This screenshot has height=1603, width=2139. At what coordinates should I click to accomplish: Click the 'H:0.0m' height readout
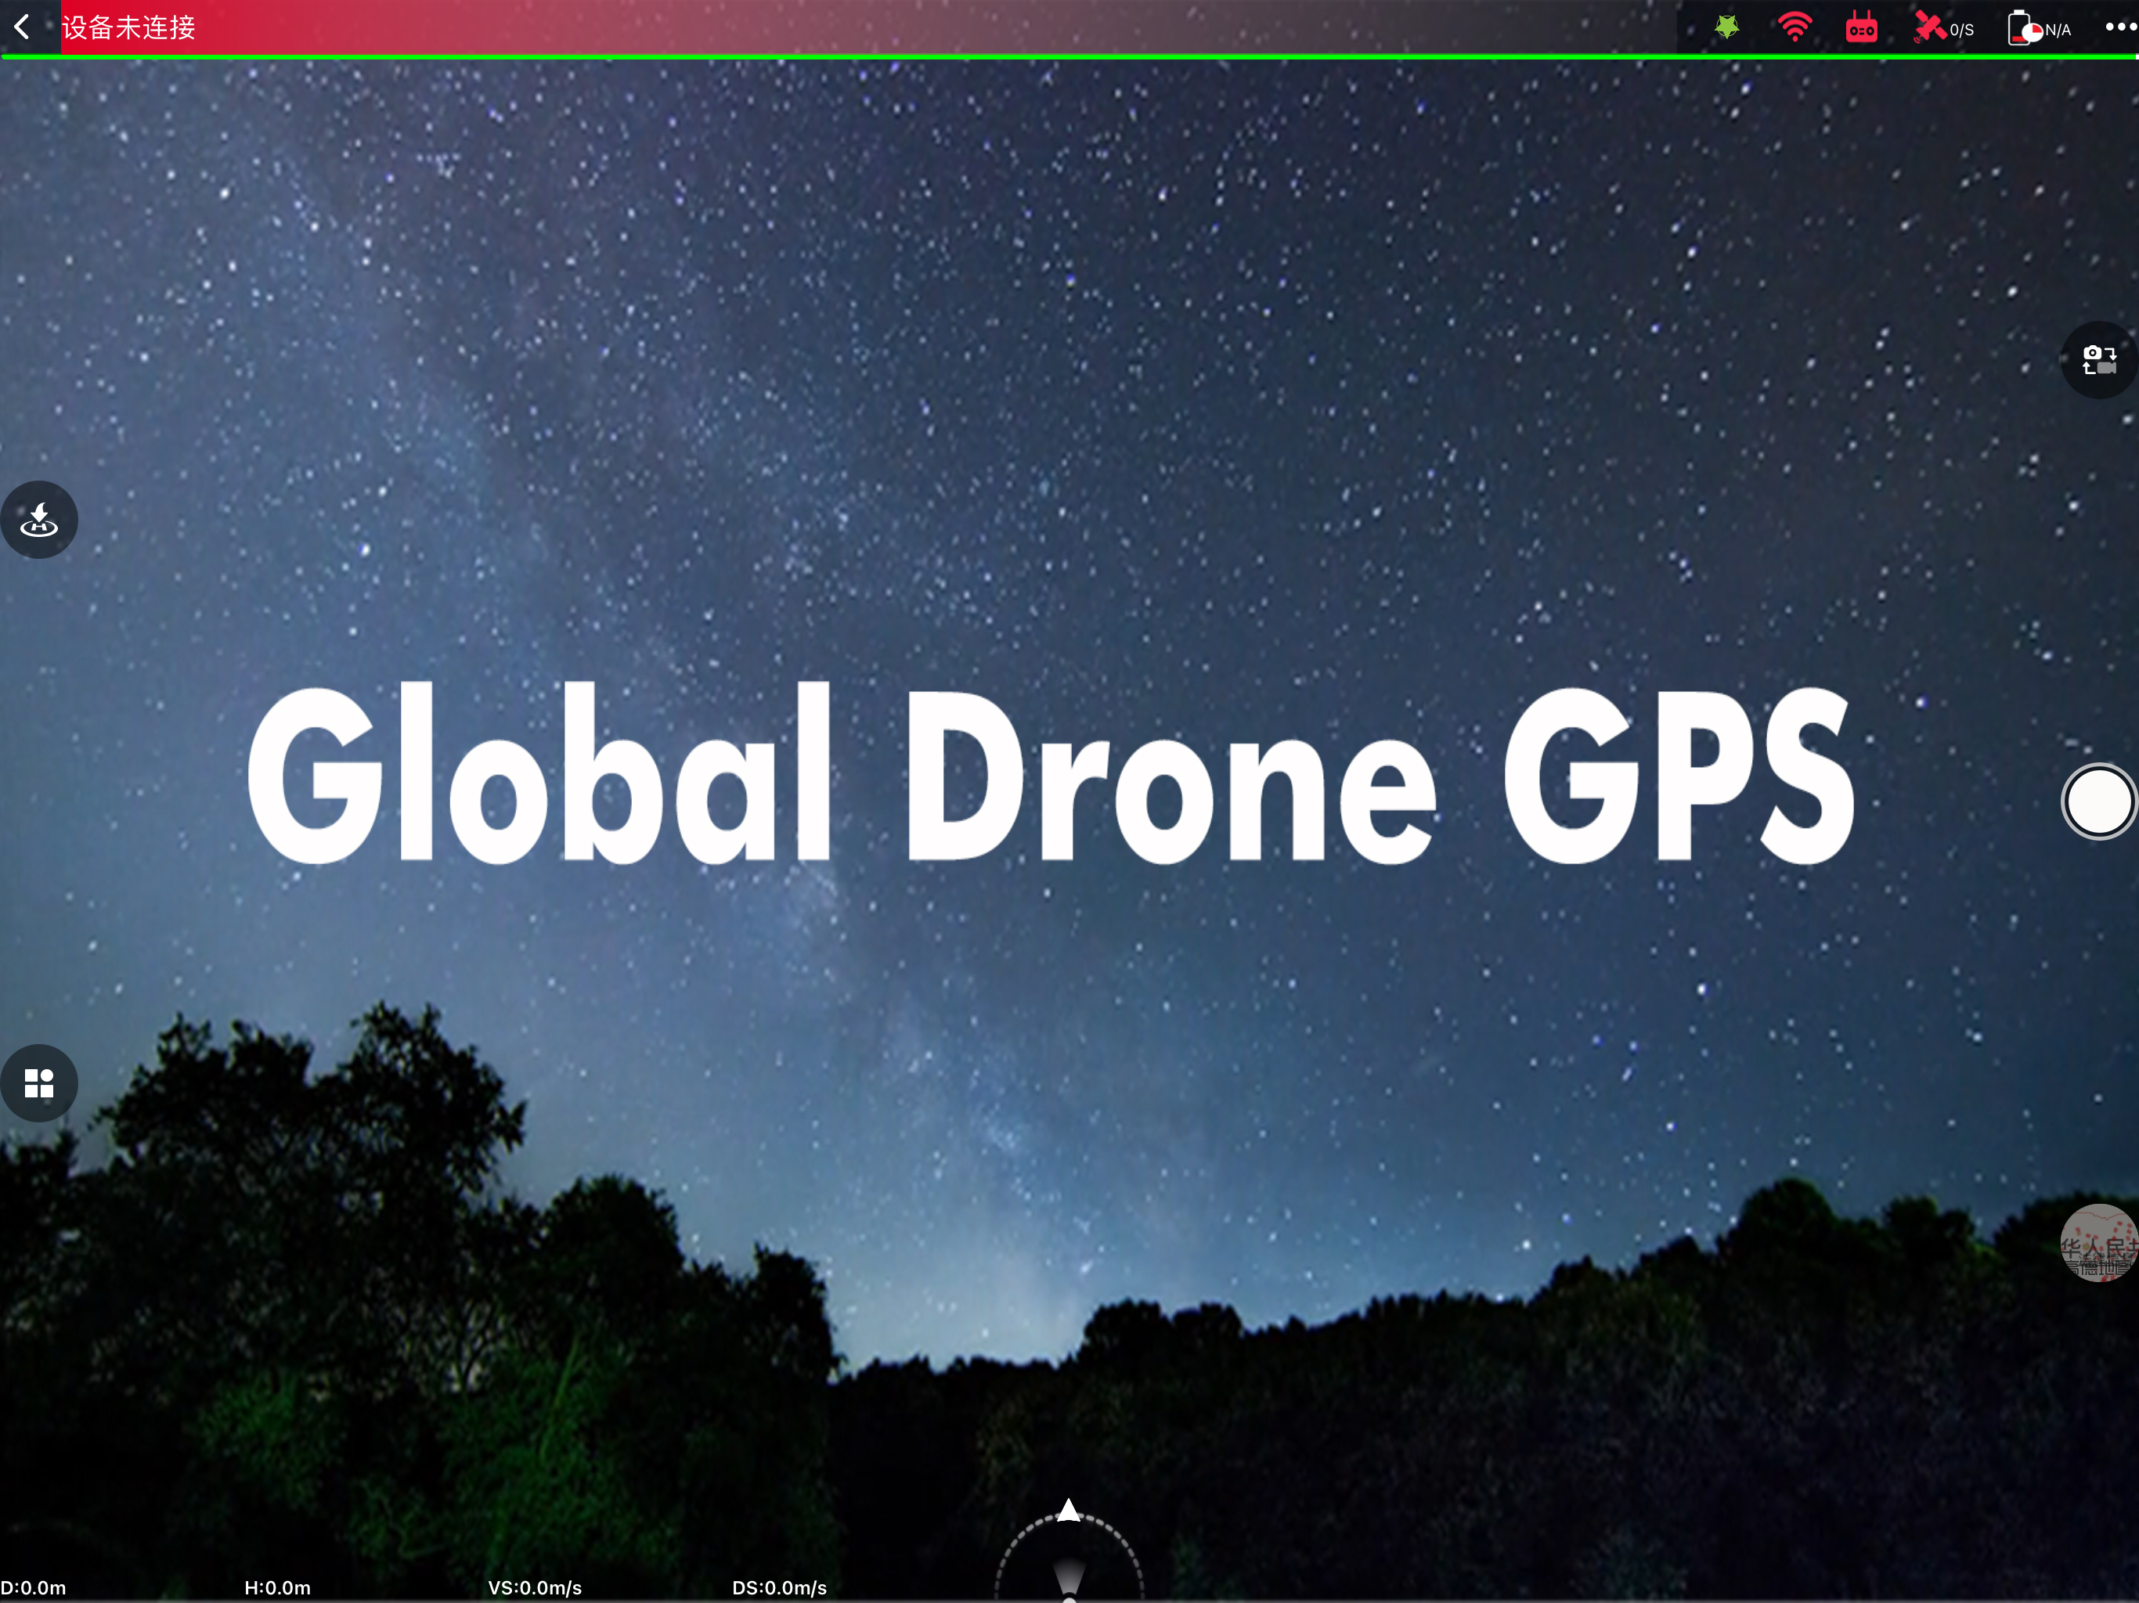tap(277, 1587)
